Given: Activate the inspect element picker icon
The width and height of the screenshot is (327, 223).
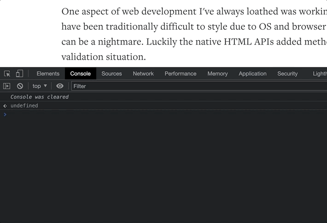Looking at the screenshot, I should tap(7, 73).
